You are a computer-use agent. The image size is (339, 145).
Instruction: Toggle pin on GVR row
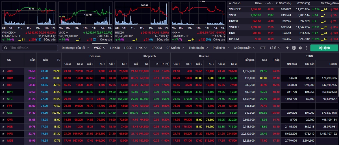pyautogui.click(x=3, y=120)
